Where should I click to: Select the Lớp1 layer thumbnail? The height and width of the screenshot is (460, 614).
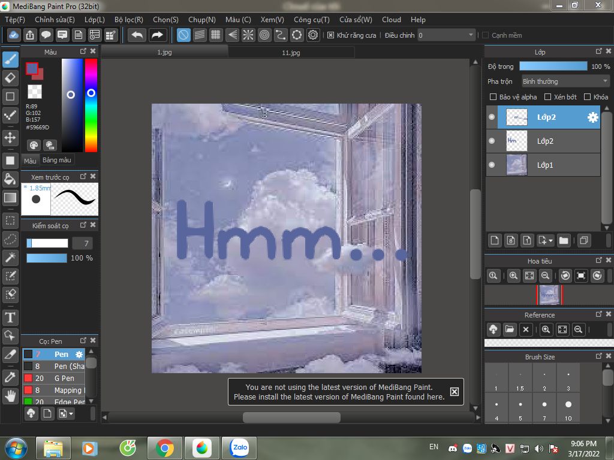pyautogui.click(x=516, y=165)
